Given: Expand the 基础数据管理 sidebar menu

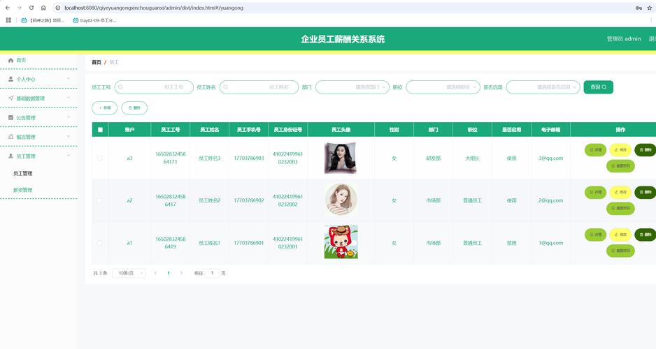Looking at the screenshot, I should (x=38, y=98).
